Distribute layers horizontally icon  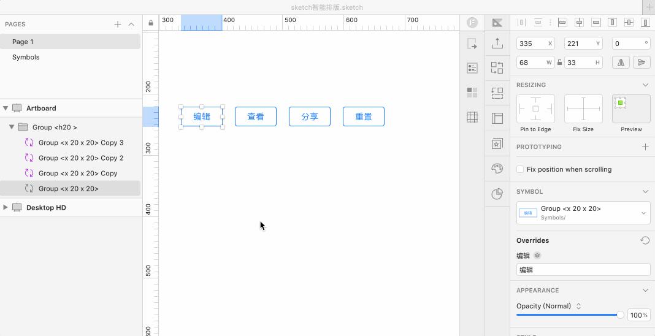tap(522, 23)
